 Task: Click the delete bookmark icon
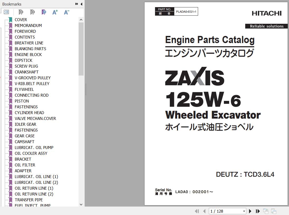point(21,12)
